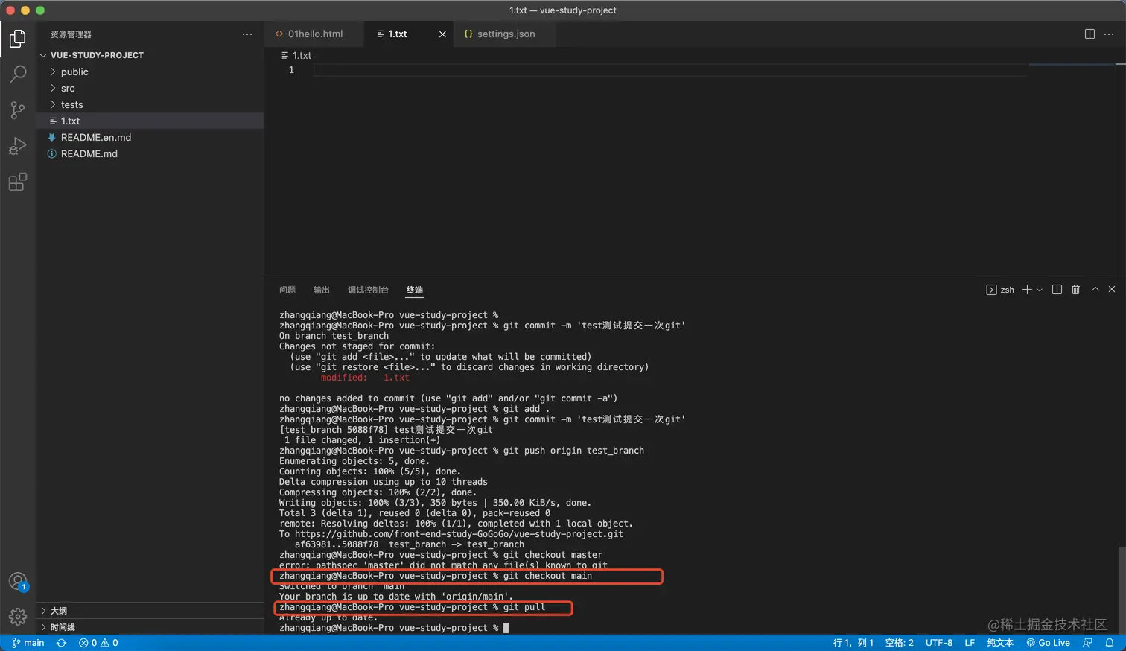
Task: Split the terminal panel
Action: tap(1057, 290)
